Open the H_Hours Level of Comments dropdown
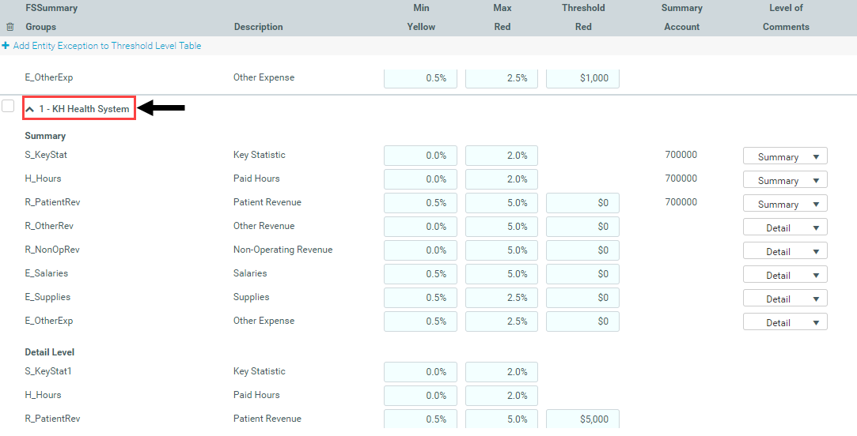857x436 pixels. click(x=784, y=180)
